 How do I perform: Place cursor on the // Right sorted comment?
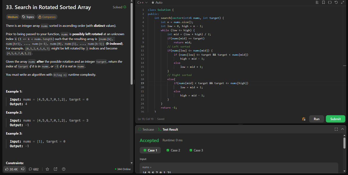[x=180, y=75]
